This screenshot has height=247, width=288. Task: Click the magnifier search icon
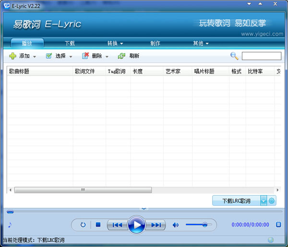[234, 56]
